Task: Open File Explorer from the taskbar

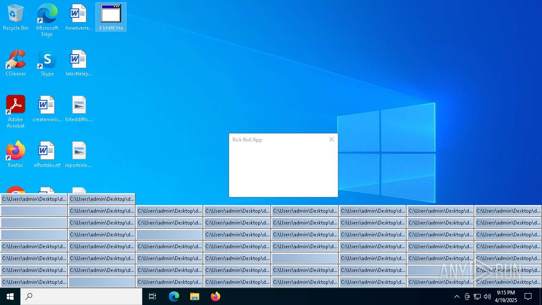Action: (x=195, y=297)
